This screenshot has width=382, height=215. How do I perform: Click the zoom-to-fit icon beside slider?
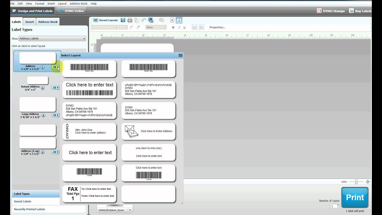coord(368,182)
